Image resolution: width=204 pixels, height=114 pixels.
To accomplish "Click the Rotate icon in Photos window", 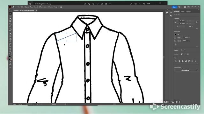I will [89, 4].
